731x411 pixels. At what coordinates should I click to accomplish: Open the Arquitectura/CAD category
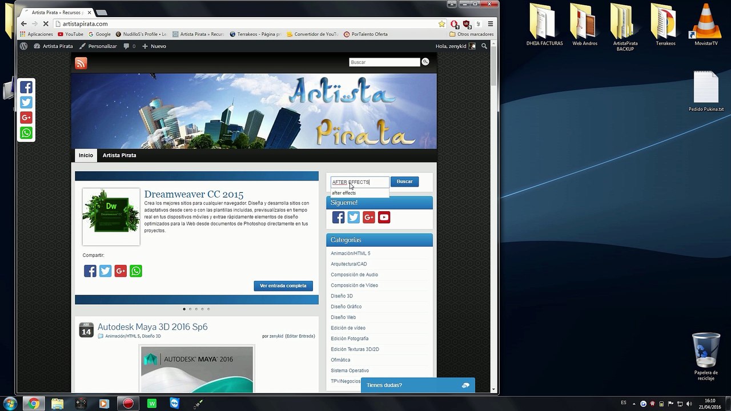click(x=348, y=264)
